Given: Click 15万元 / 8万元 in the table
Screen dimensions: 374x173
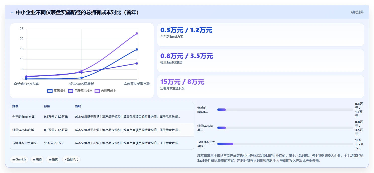Looking at the screenshot, I should pyautogui.click(x=54, y=143).
